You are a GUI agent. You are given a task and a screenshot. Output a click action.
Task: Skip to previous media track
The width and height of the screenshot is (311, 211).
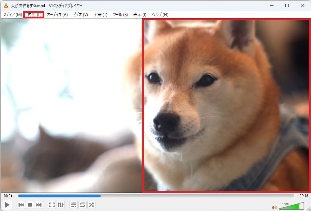tap(21, 205)
